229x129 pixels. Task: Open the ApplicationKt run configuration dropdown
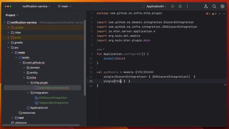pyautogui.click(x=156, y=6)
